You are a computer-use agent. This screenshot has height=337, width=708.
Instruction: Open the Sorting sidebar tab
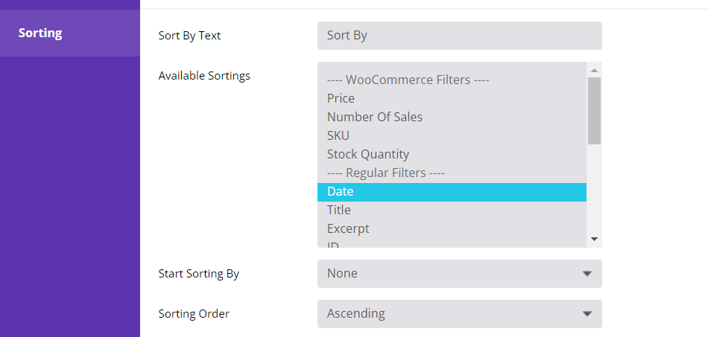[40, 33]
